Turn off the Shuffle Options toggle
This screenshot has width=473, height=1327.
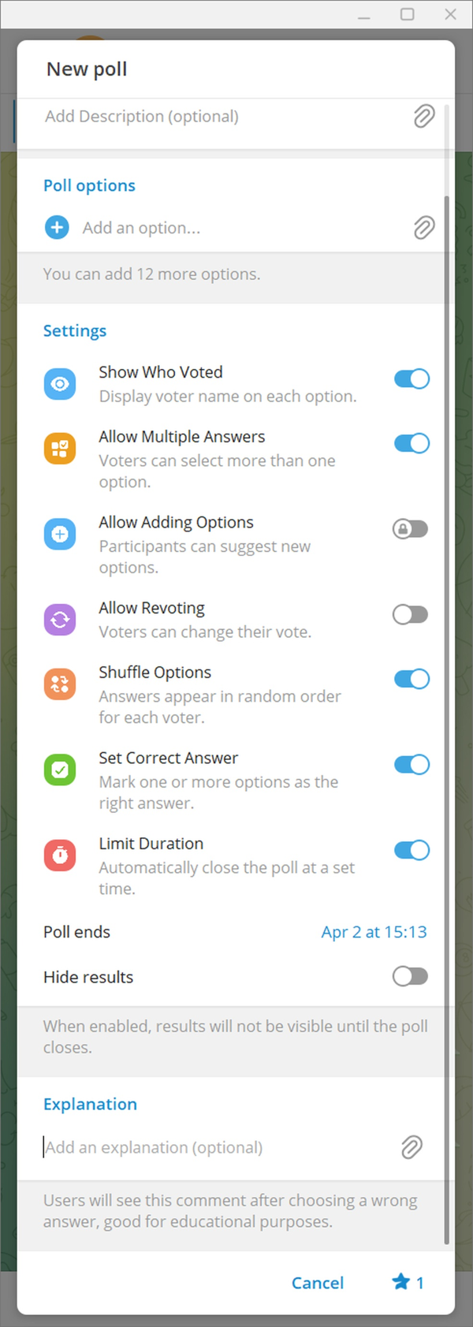[x=412, y=679]
